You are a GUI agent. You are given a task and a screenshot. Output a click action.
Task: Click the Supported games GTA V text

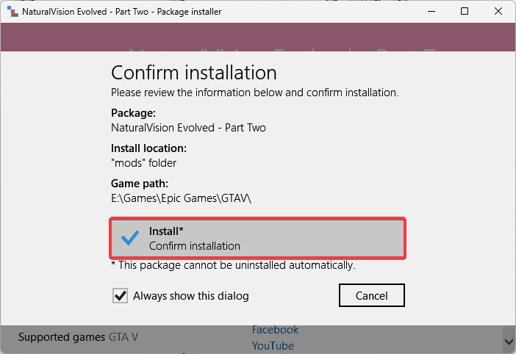[78, 337]
